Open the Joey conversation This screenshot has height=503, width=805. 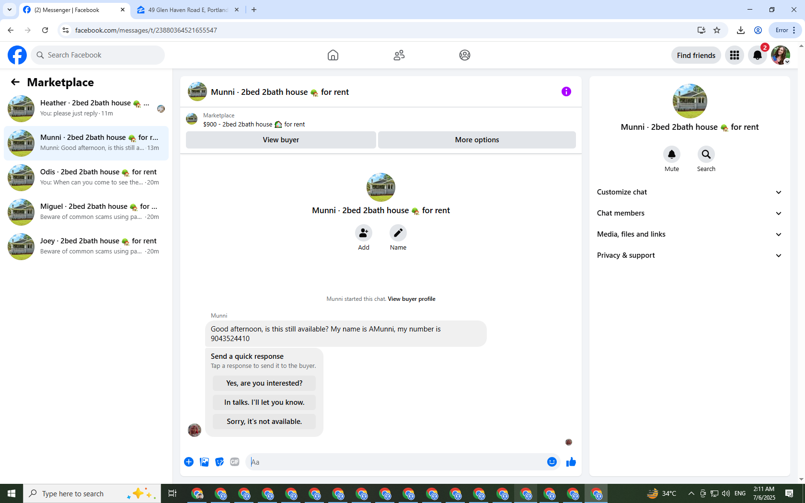86,247
